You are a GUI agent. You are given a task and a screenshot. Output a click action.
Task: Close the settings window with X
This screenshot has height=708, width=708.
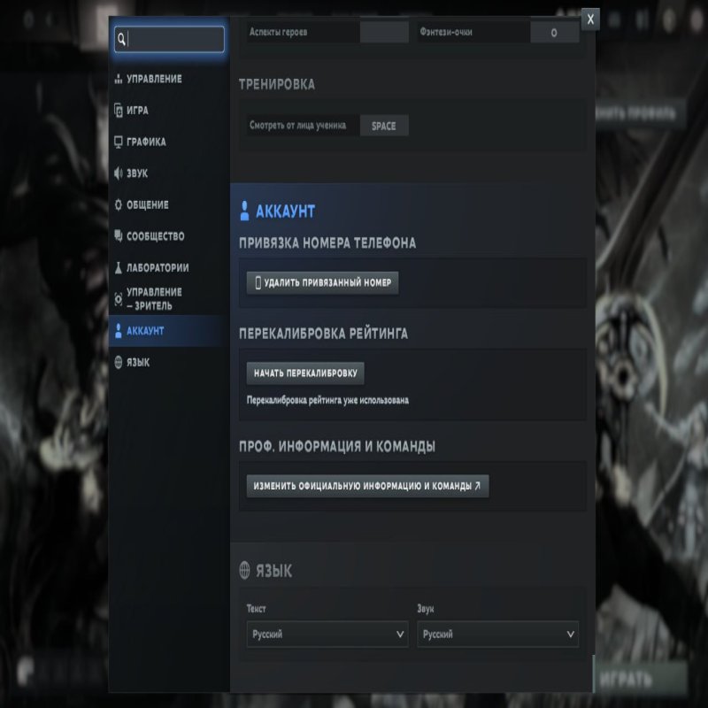click(x=590, y=19)
